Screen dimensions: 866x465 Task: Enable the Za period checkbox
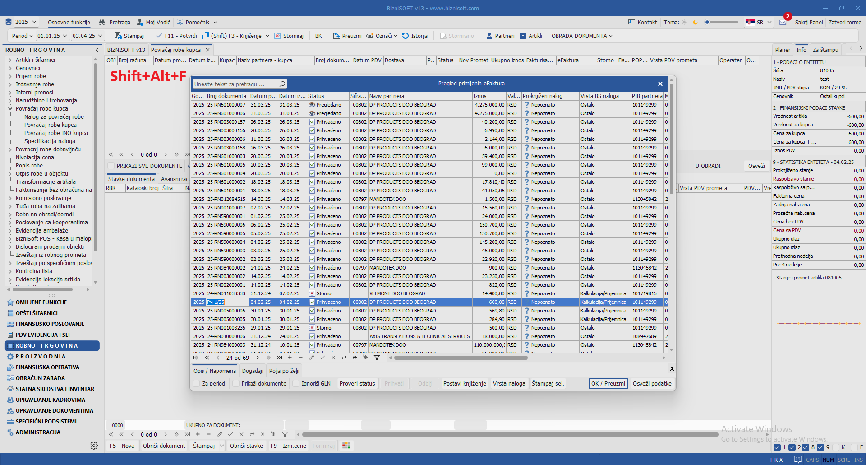pyautogui.click(x=197, y=383)
